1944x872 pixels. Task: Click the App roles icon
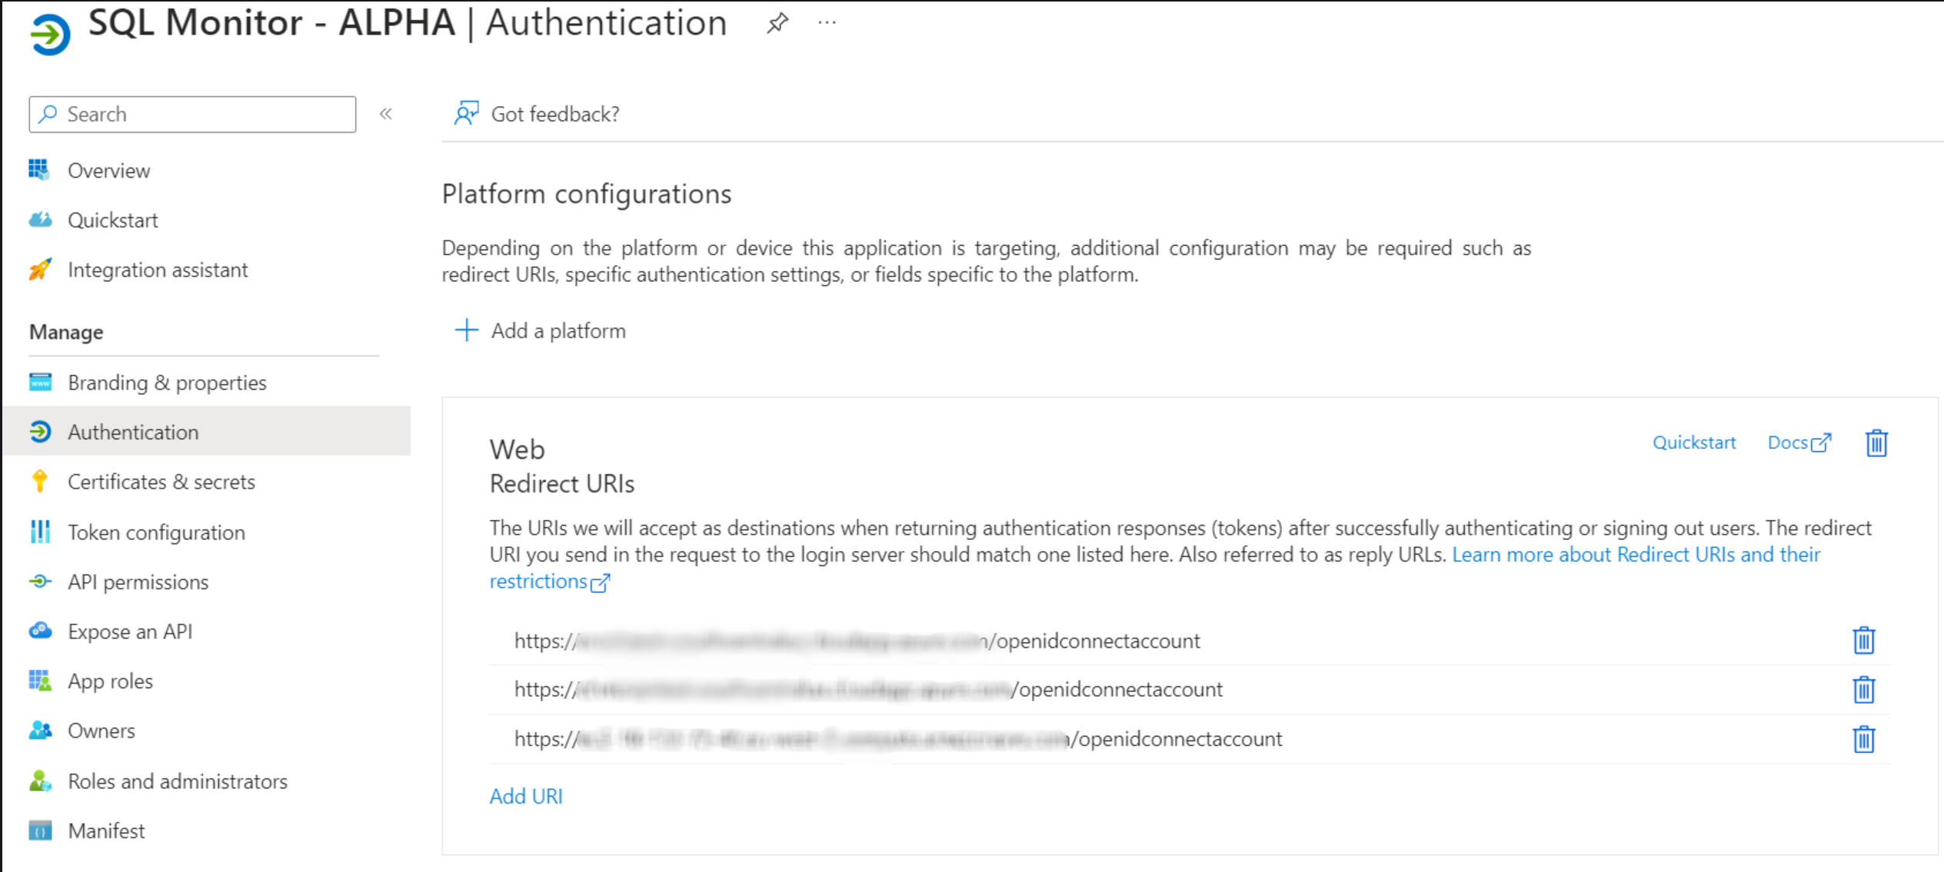click(40, 680)
